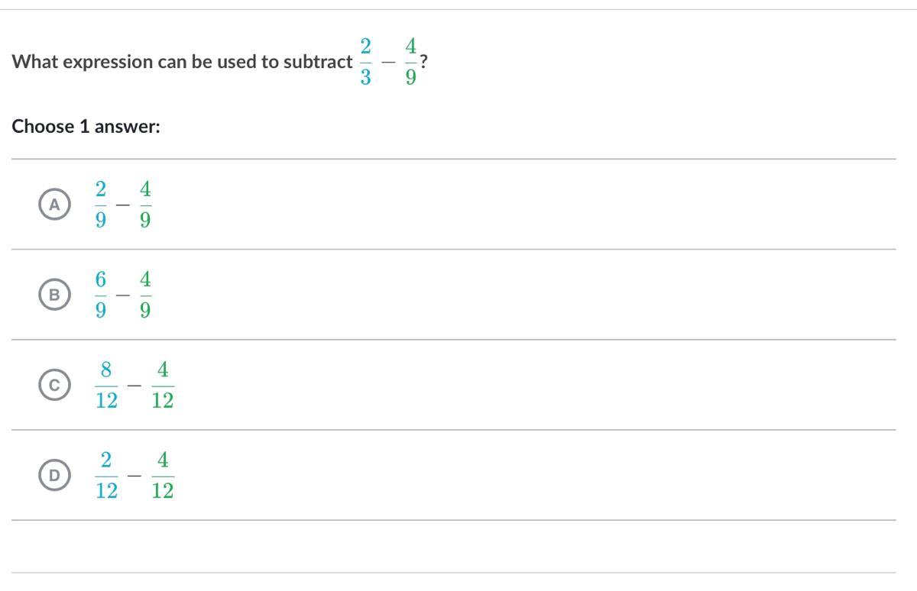The image size is (917, 591).
Task: Click the 6/9 fraction in choice B
Action: (101, 295)
